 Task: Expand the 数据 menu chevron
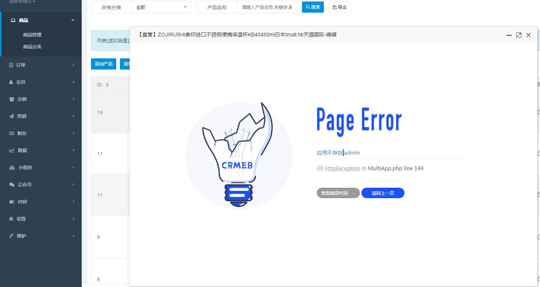point(74,150)
